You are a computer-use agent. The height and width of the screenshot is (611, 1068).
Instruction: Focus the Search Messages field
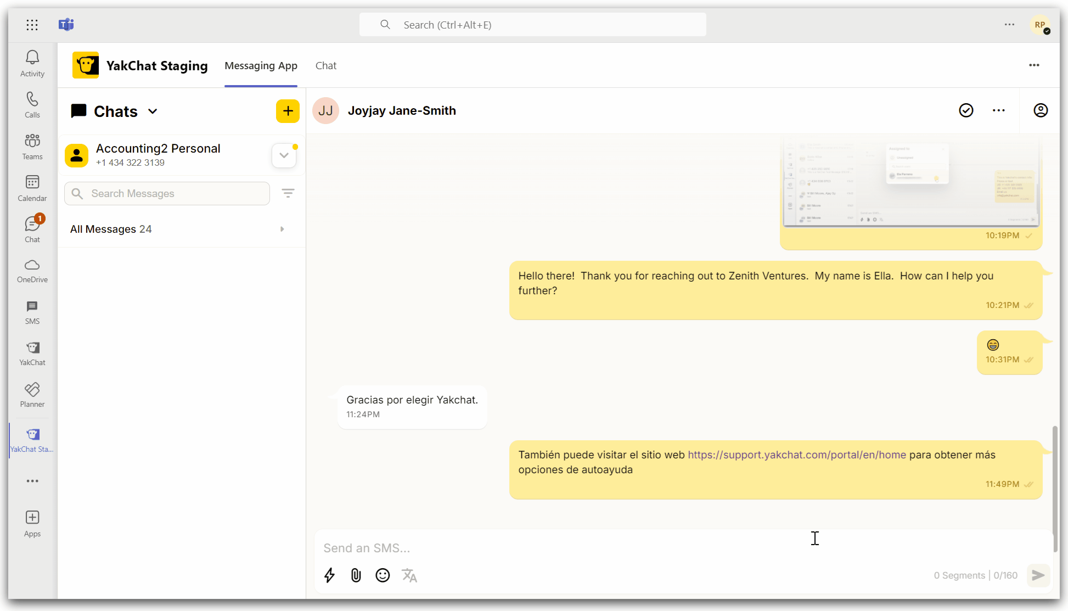point(167,193)
